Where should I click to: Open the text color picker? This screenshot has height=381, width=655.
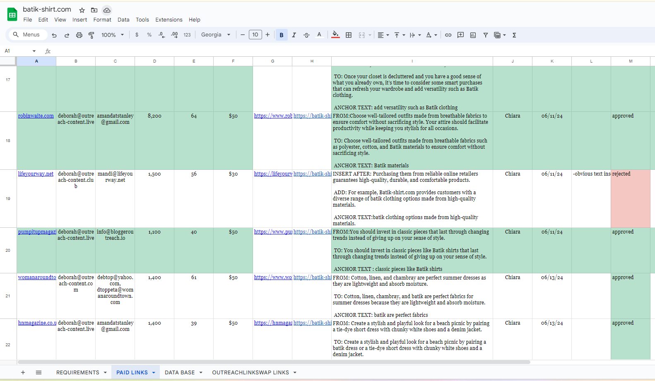(x=319, y=35)
